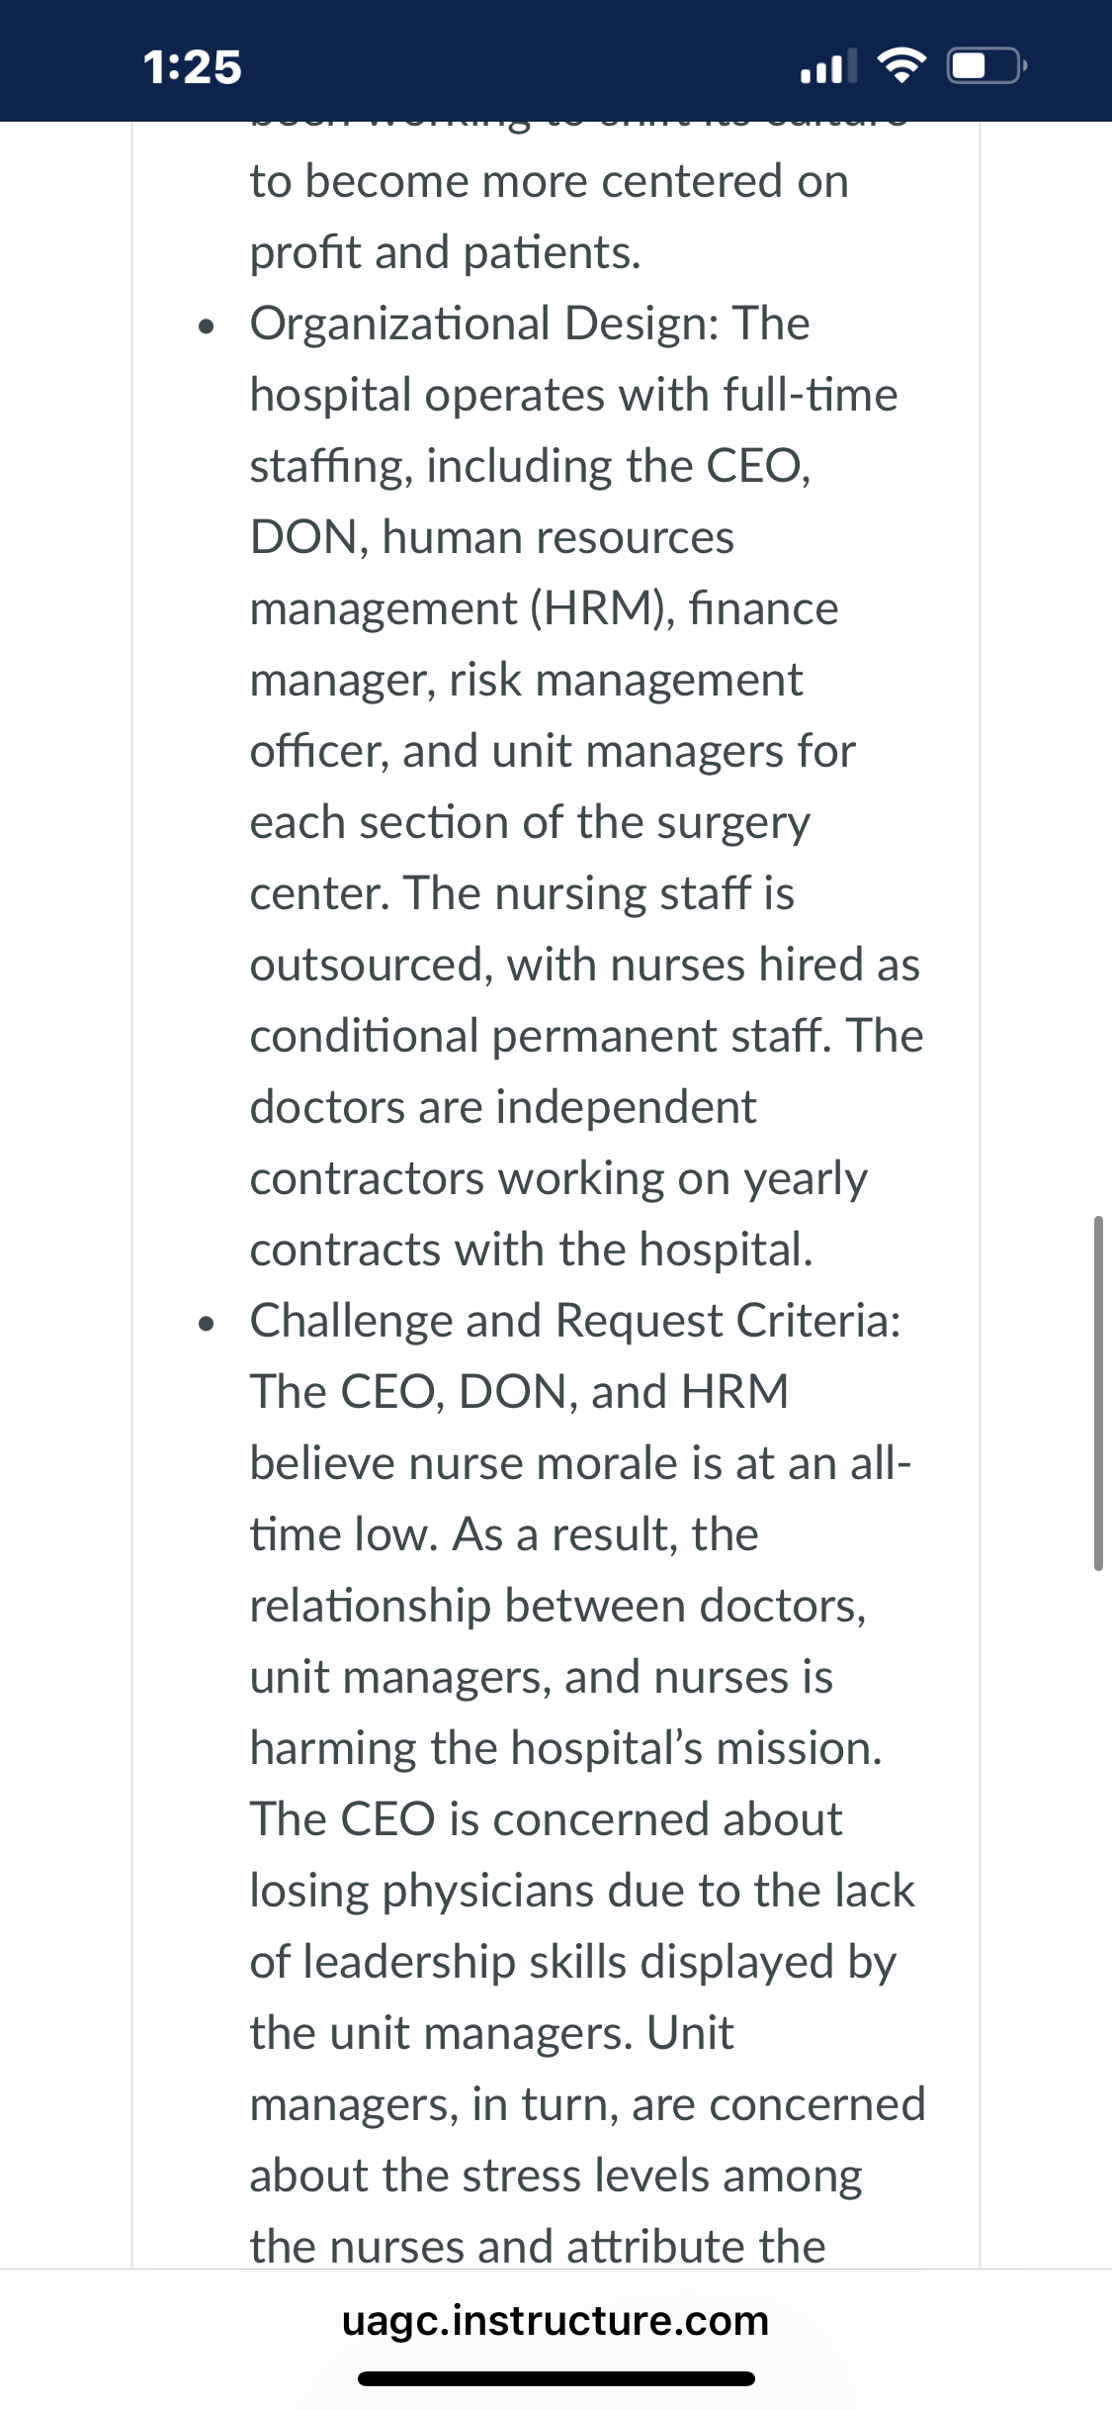Tap the phrase 'management (HRM), finance'
The width and height of the screenshot is (1112, 2410).
point(544,608)
